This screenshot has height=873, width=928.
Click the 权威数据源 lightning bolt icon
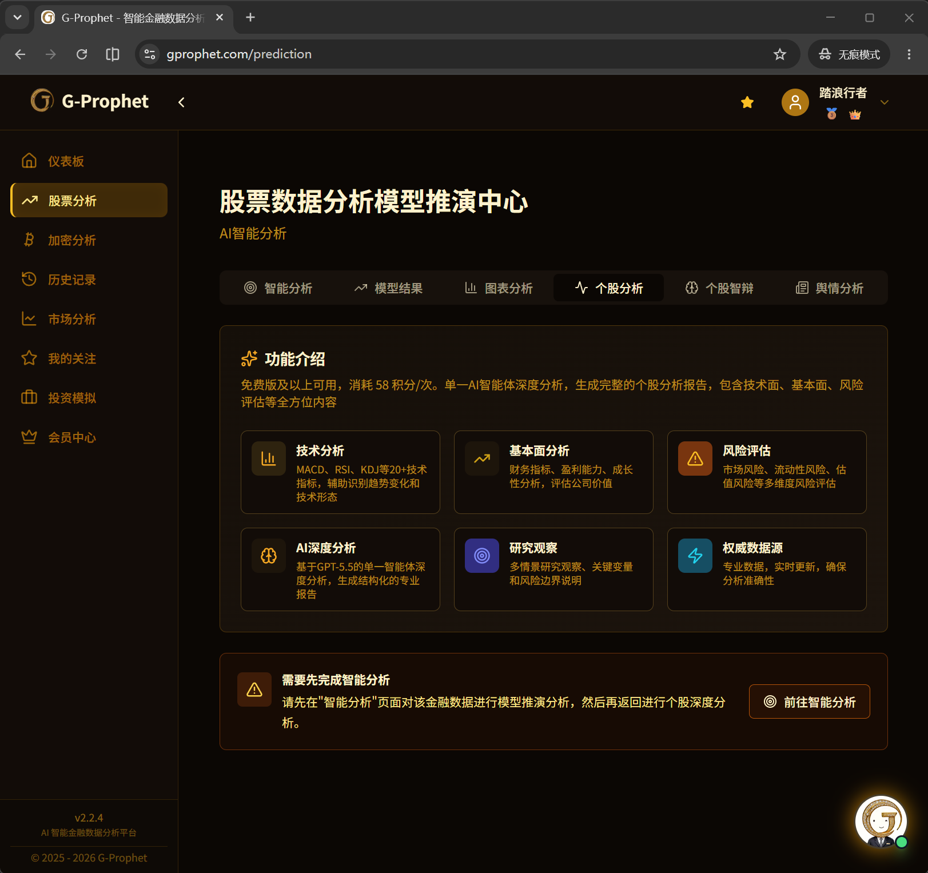pos(695,556)
